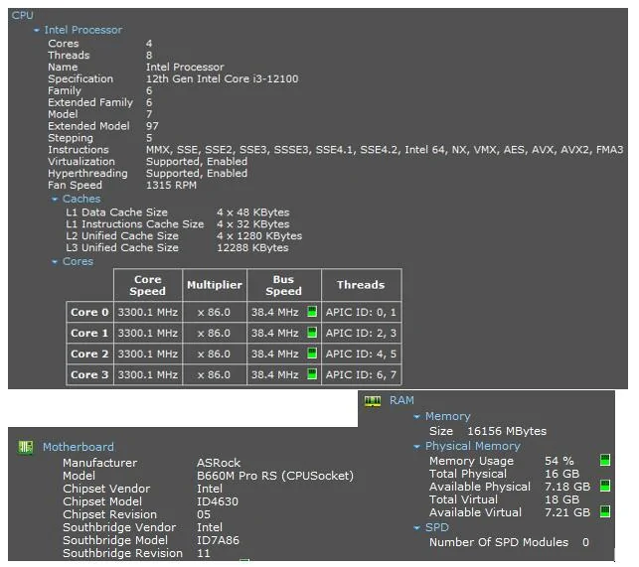The width and height of the screenshot is (639, 567).
Task: Click the Motherboard chip icon
Action: (26, 447)
